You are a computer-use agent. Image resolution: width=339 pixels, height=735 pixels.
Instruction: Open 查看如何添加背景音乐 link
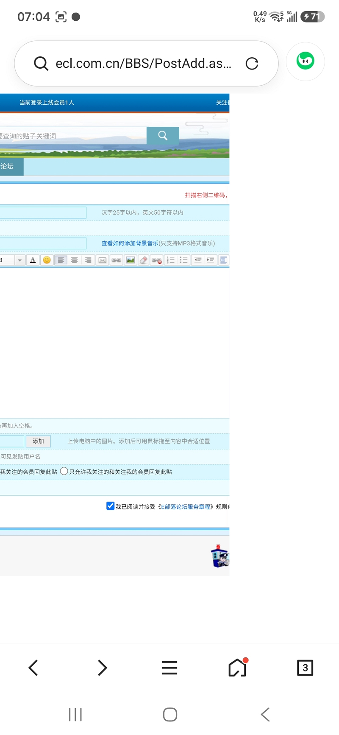130,243
